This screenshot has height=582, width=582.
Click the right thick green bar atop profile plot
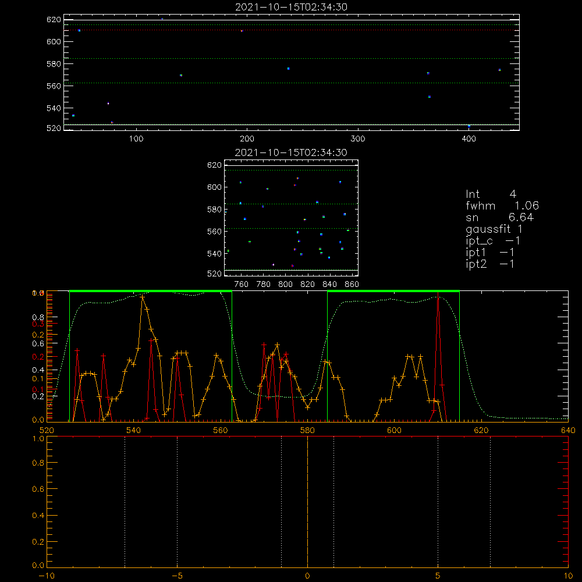pyautogui.click(x=393, y=292)
